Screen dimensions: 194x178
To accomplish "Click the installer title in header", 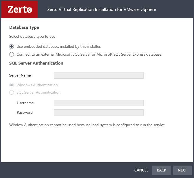I will (102, 9).
